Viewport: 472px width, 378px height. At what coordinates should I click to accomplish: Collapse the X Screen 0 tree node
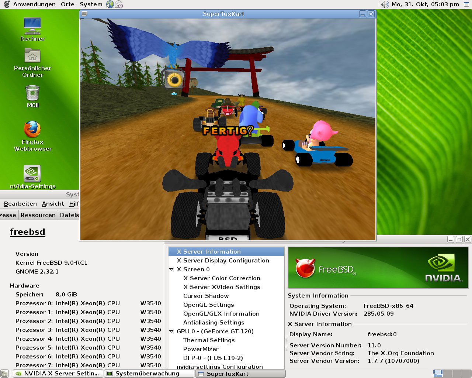coord(171,269)
